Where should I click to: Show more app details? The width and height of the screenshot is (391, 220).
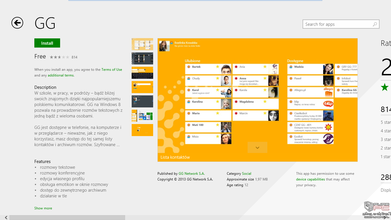tap(43, 208)
